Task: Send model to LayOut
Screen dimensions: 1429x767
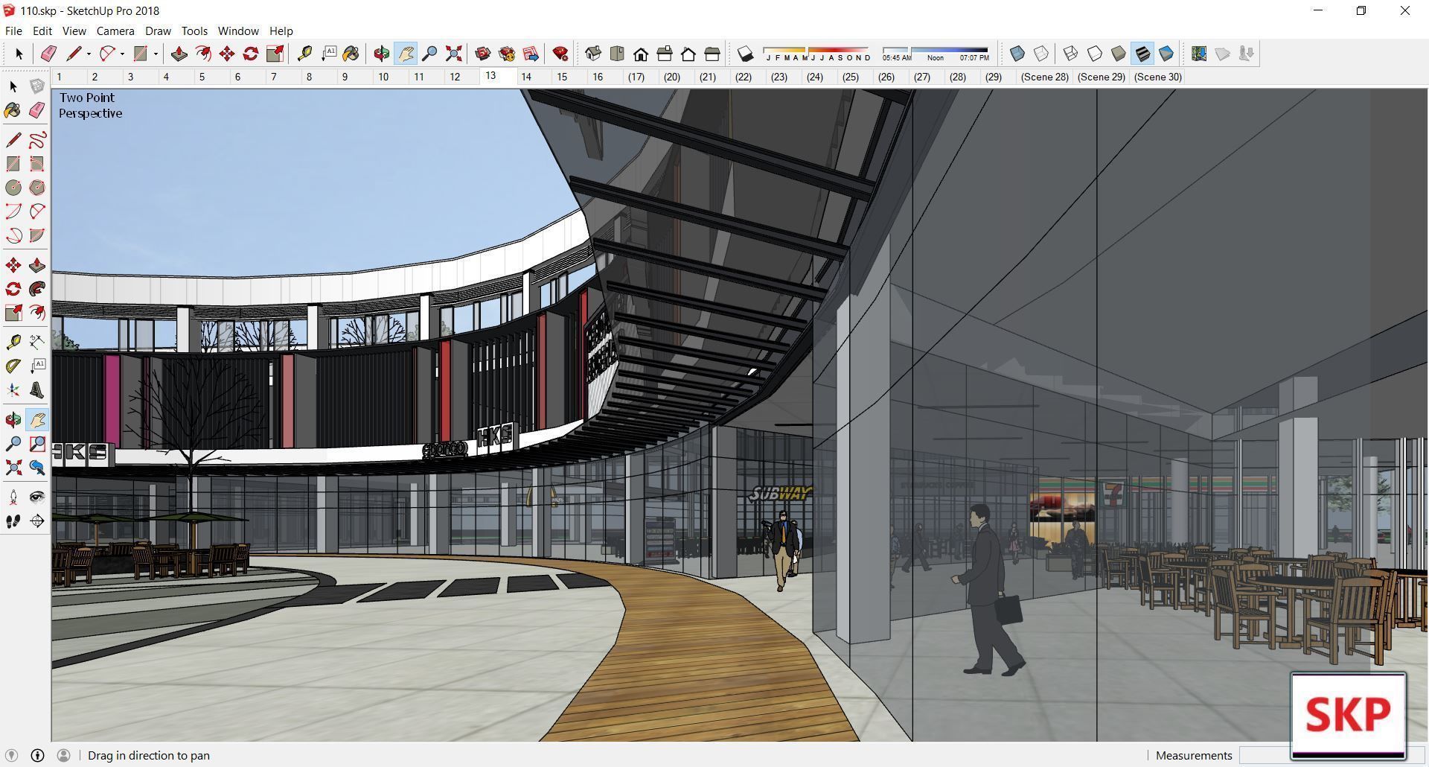Action: click(531, 54)
